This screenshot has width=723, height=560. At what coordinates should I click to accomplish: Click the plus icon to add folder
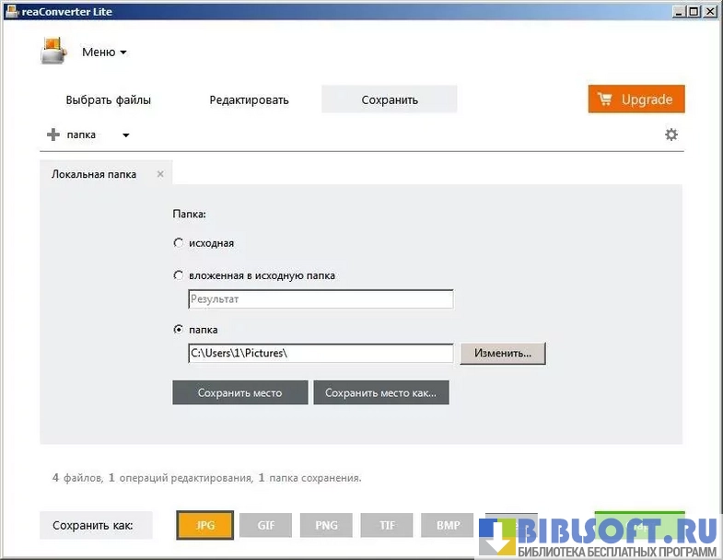point(53,135)
